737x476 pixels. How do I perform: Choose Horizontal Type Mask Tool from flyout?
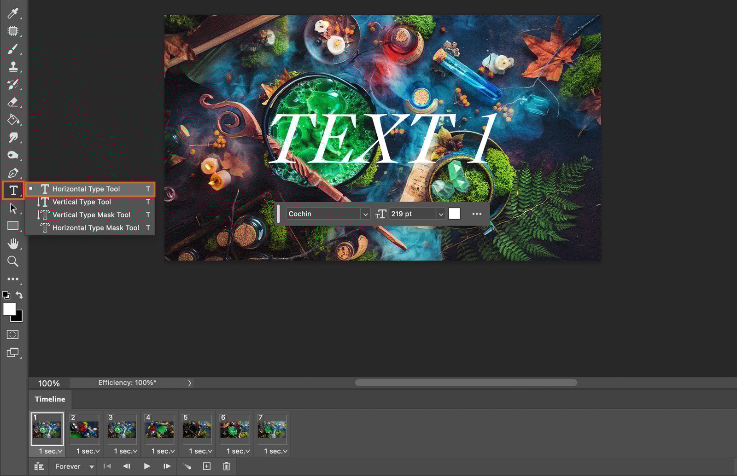tap(95, 228)
